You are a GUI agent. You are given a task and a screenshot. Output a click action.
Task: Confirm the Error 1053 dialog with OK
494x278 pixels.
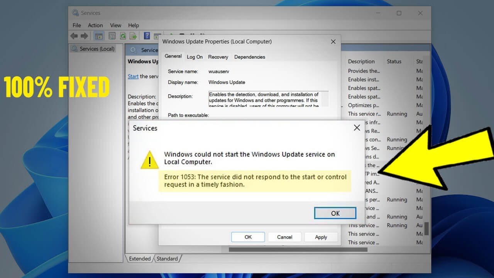coord(335,213)
